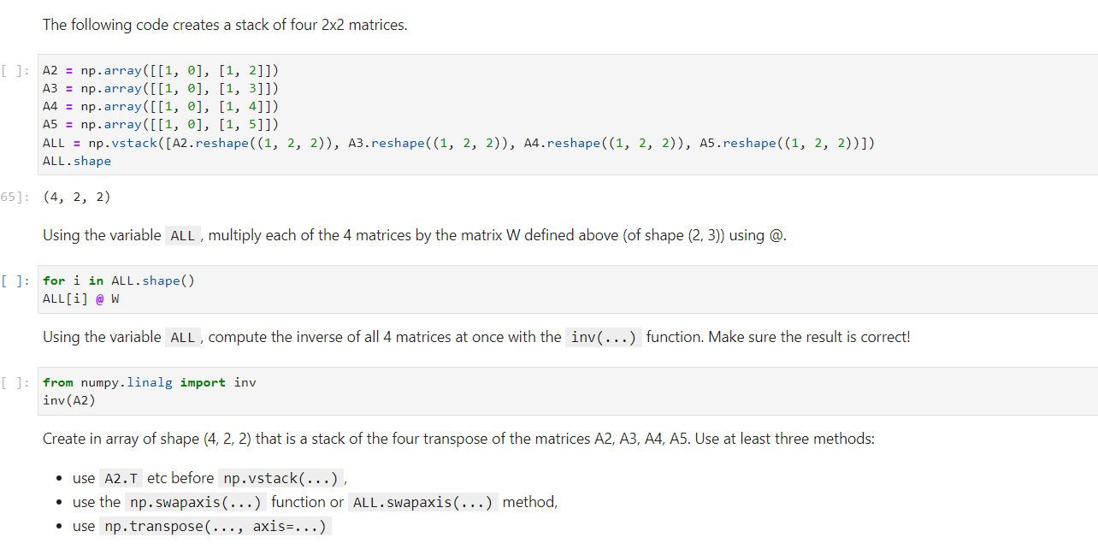Viewport: 1098px width, 549px height.
Task: Click the line 'ALL.shape' in the first cell
Action: (x=76, y=161)
